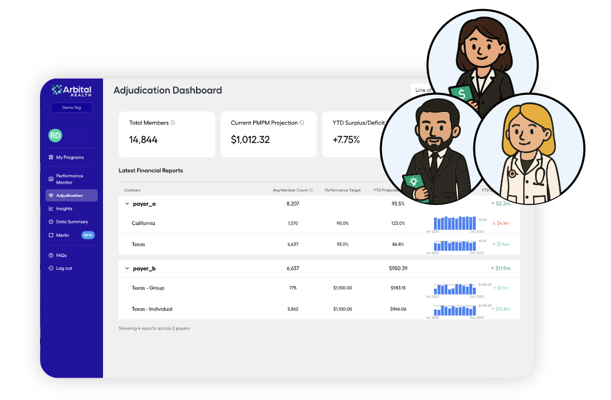Open Data Summary using its clock icon
The width and height of the screenshot is (611, 400).
pos(50,221)
